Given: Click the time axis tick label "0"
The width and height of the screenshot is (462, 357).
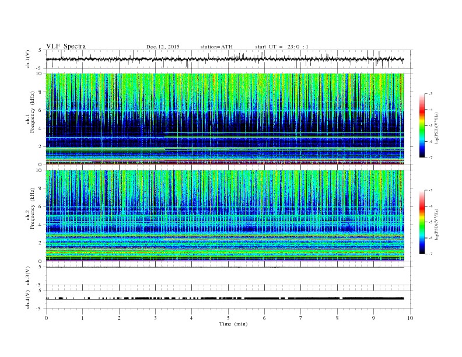Looking at the screenshot, I should 46,318.
